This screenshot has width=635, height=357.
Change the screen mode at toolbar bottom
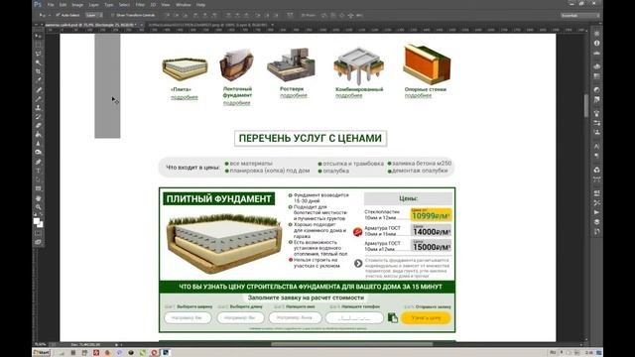click(x=38, y=242)
